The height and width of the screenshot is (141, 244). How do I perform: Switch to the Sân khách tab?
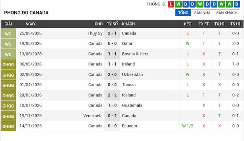pos(227,13)
